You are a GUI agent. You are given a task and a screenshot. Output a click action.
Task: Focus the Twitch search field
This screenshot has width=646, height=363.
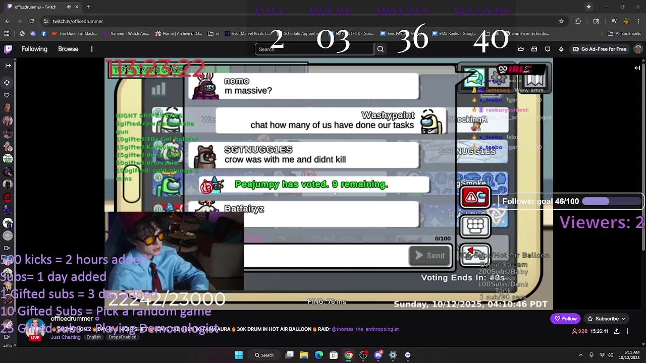coord(314,49)
